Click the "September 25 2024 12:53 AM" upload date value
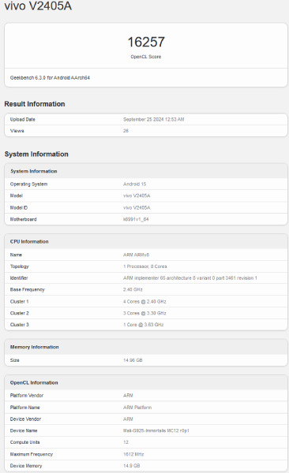This screenshot has height=473, width=289. pyautogui.click(x=153, y=120)
